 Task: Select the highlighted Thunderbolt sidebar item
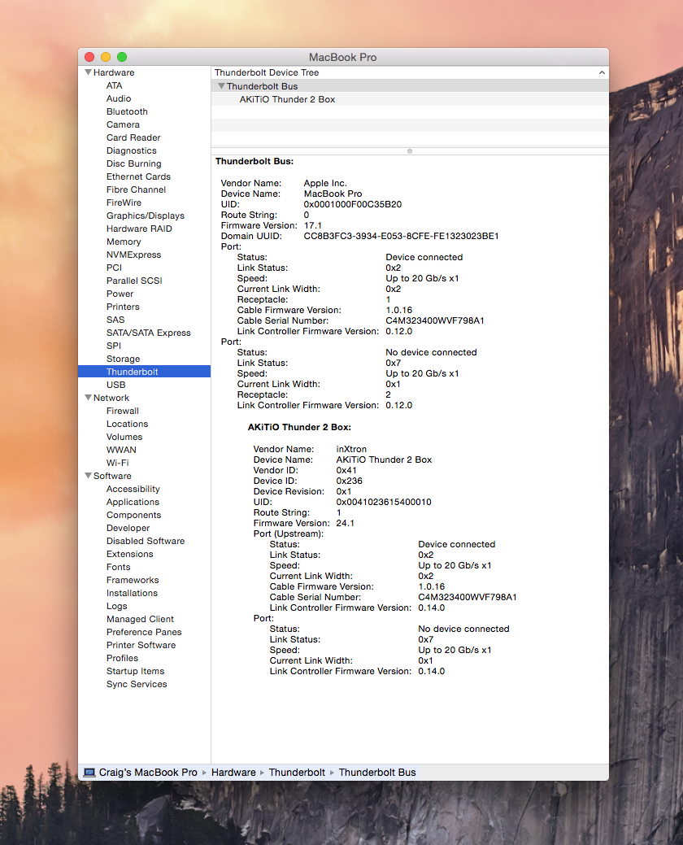tap(145, 372)
